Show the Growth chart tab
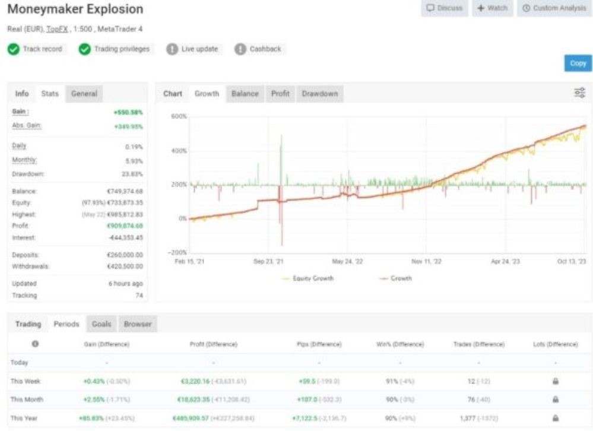593x431 pixels. pos(207,93)
